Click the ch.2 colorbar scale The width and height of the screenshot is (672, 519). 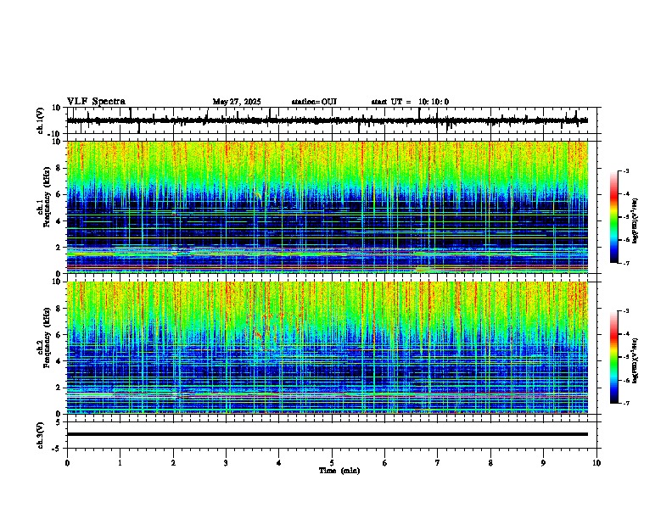(x=614, y=357)
